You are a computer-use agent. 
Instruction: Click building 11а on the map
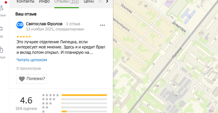tap(201, 33)
